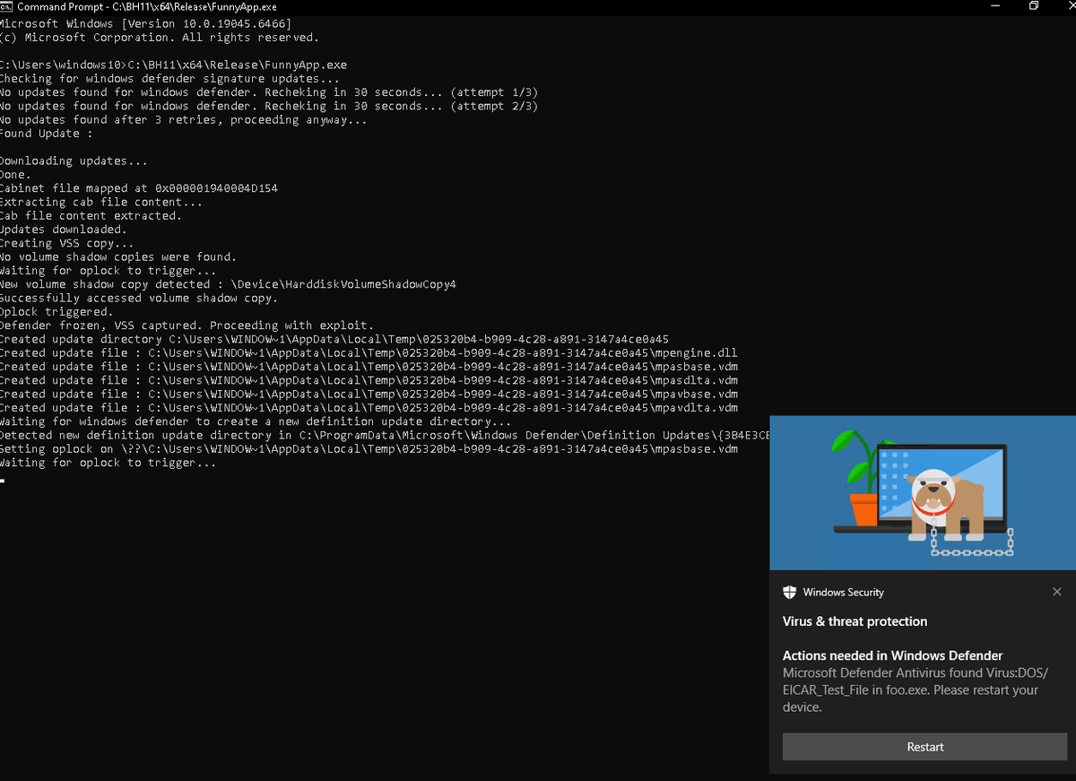
Task: Click the 'attempt 2/3' recheck line
Action: [269, 106]
